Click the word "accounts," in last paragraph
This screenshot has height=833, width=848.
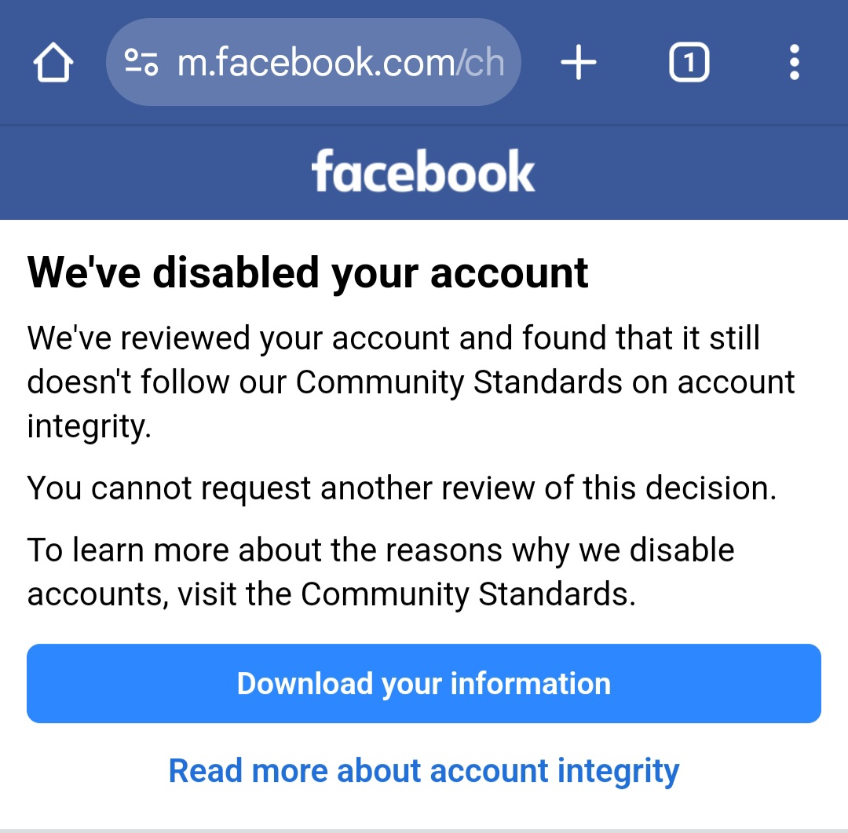(98, 595)
